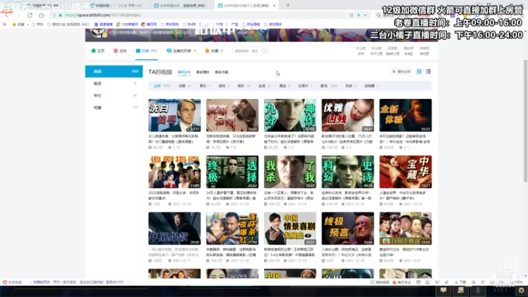Click the page vertical scrollbar
This screenshot has width=528, height=297.
pyautogui.click(x=525, y=121)
